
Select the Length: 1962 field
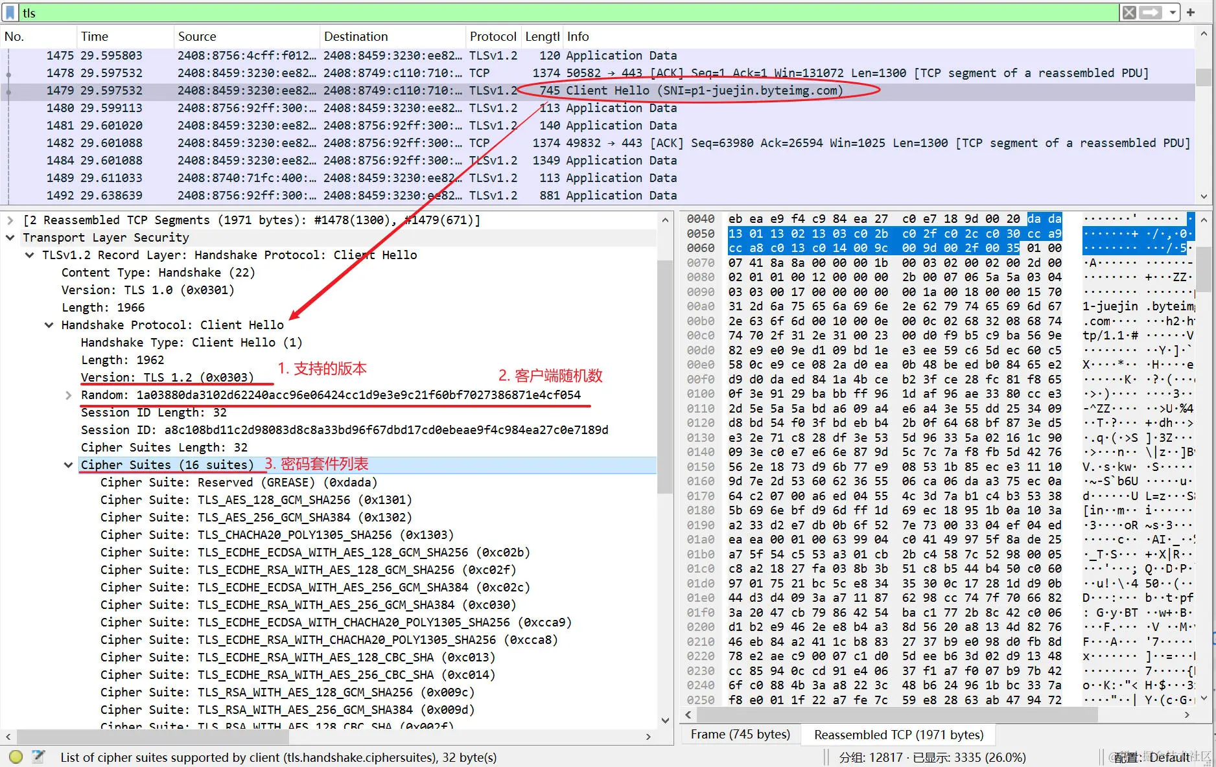click(123, 360)
